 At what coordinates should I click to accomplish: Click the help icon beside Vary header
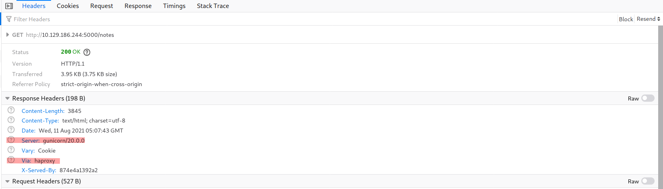[x=11, y=150]
